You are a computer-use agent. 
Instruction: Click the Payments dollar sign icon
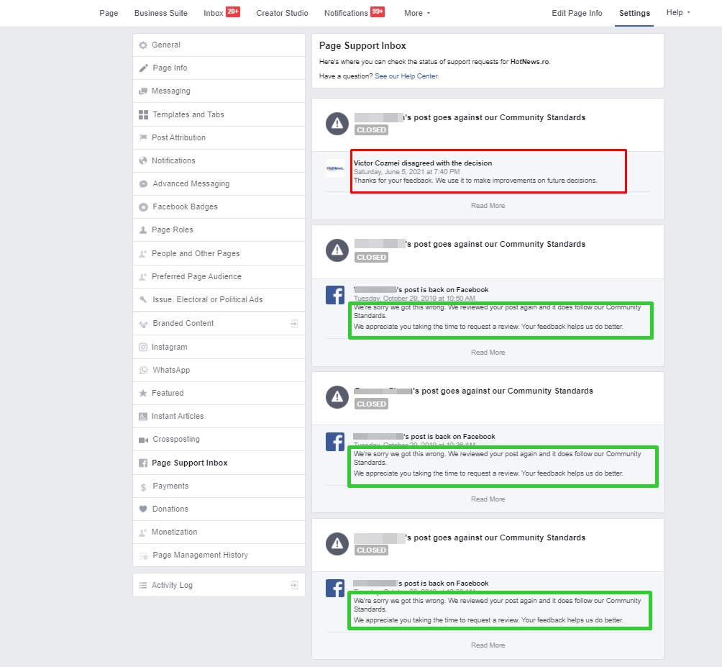coord(143,487)
